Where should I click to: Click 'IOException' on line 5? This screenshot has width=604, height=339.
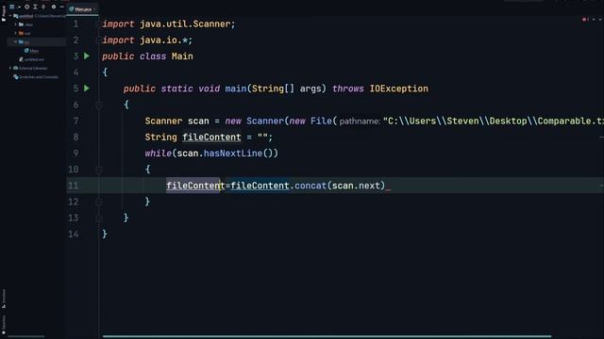point(398,89)
